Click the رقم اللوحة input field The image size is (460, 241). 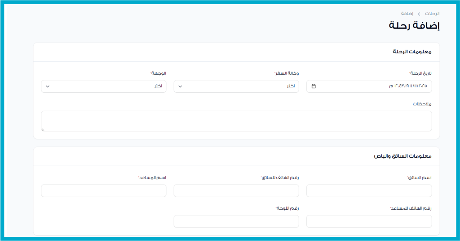click(x=236, y=221)
